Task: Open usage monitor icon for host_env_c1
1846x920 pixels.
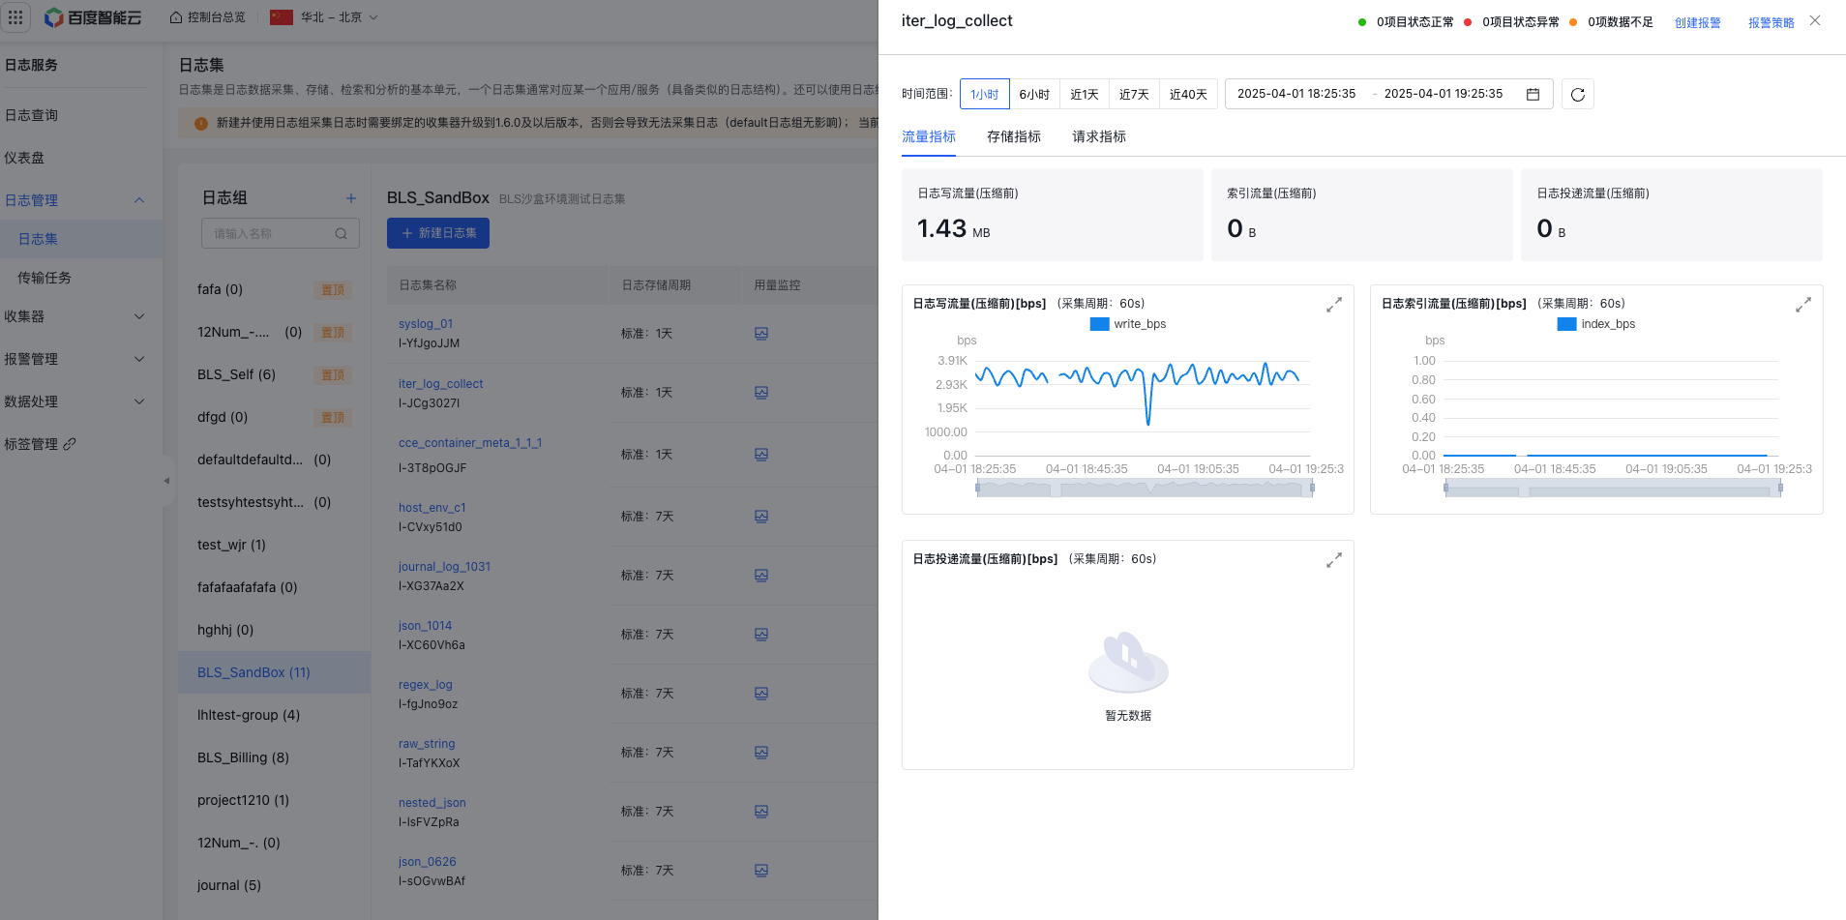Action: [x=761, y=517]
